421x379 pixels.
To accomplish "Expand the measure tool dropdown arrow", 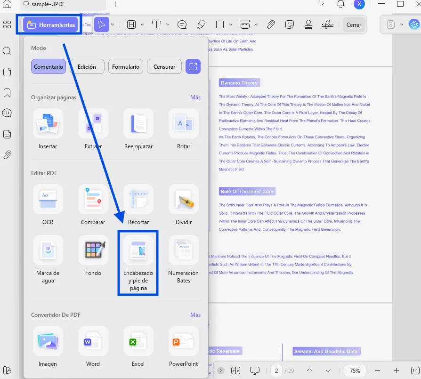I will point(256,24).
